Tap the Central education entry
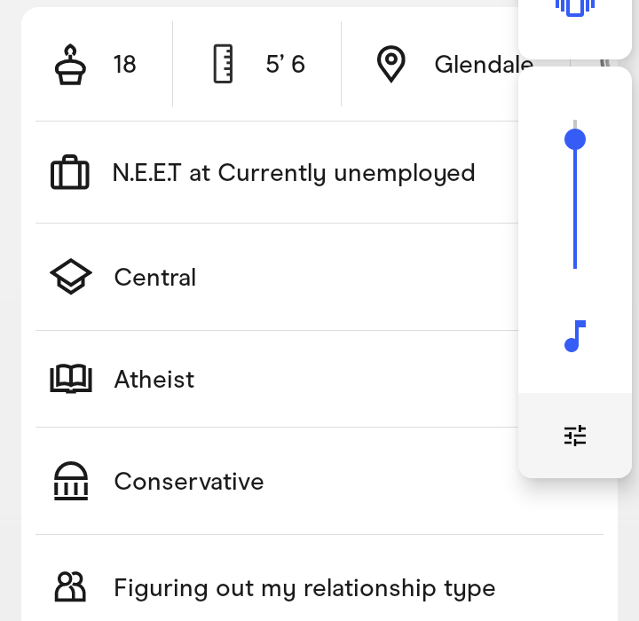 click(155, 278)
